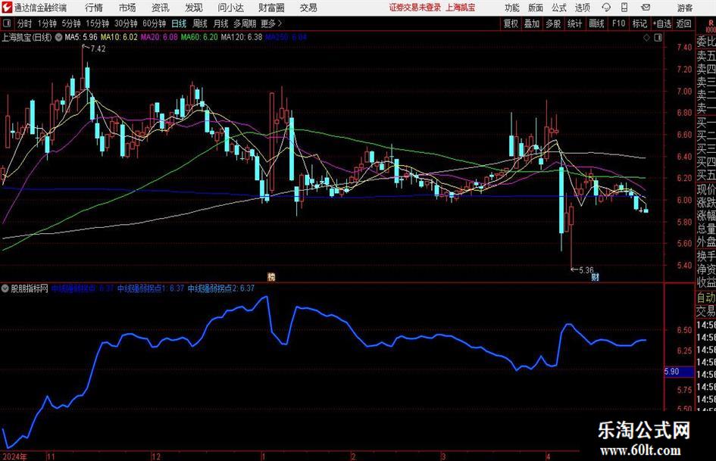Screen dimensions: 716x461
Task: Click the MA60: 6.20 indicator label
Action: point(199,37)
